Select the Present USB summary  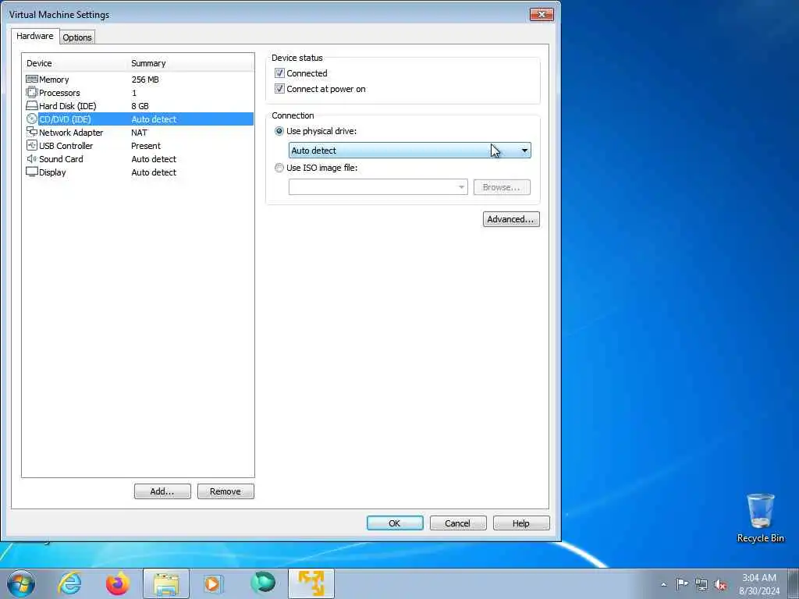pyautogui.click(x=146, y=146)
